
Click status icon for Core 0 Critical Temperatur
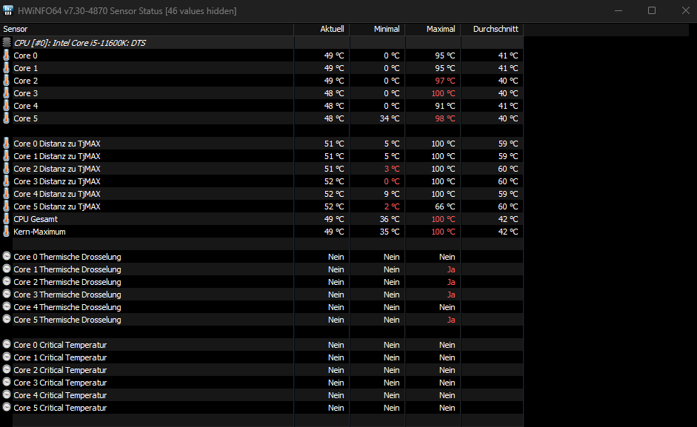tap(7, 344)
